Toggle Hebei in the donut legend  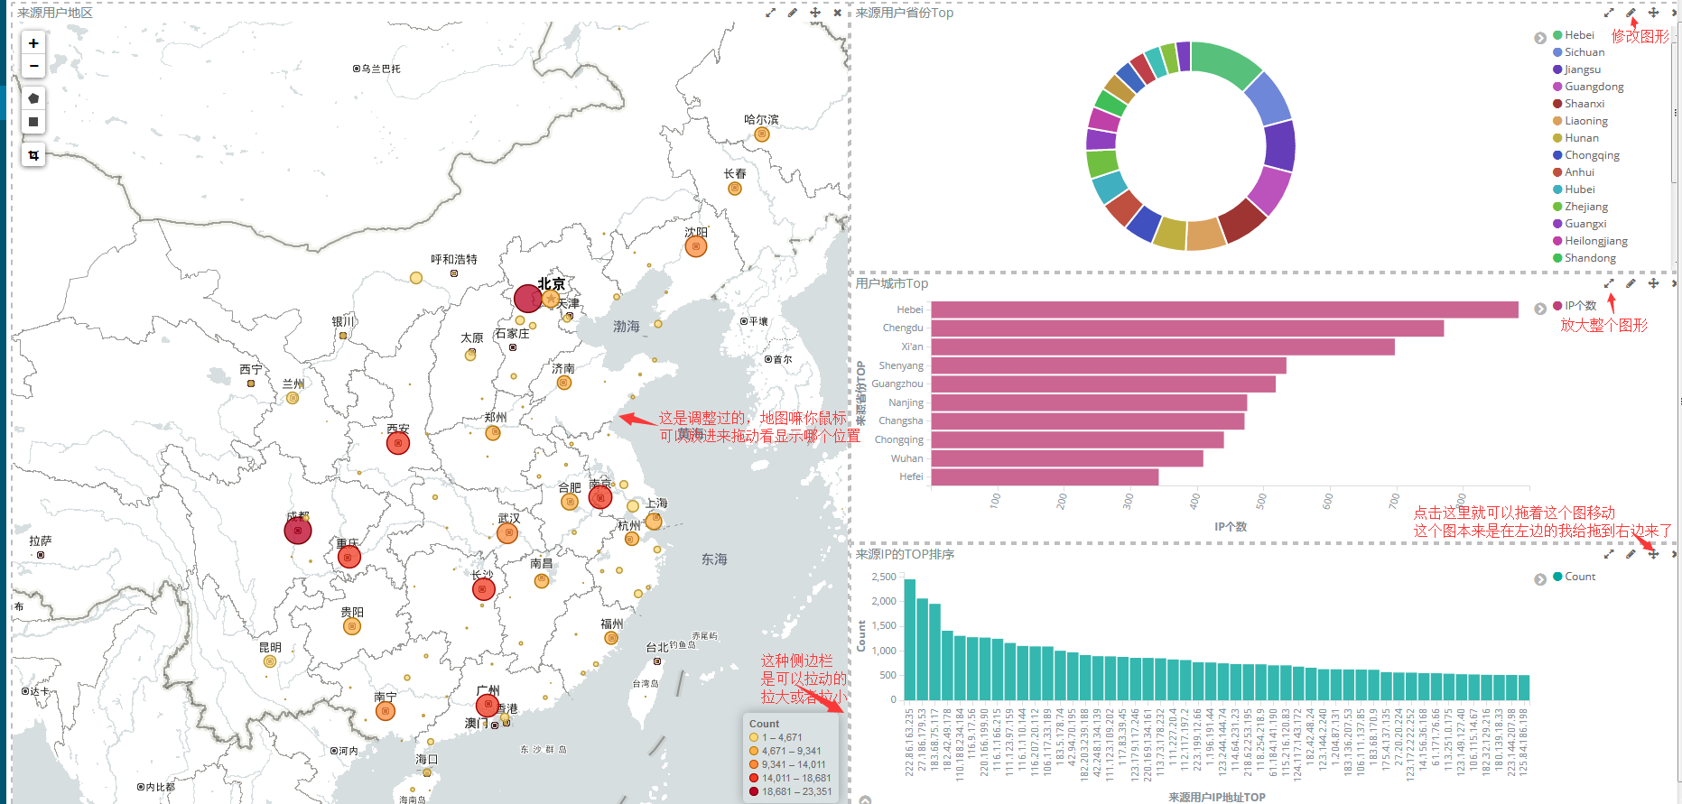pyautogui.click(x=1579, y=35)
